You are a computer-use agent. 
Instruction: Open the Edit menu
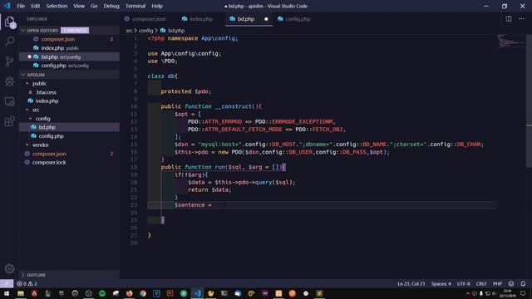pyautogui.click(x=35, y=6)
